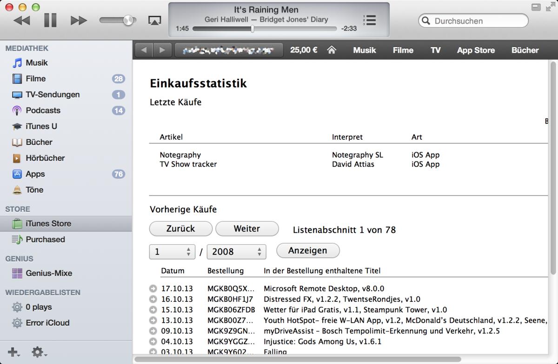This screenshot has width=558, height=364.
Task: Show the Up Next list icon
Action: pyautogui.click(x=370, y=20)
